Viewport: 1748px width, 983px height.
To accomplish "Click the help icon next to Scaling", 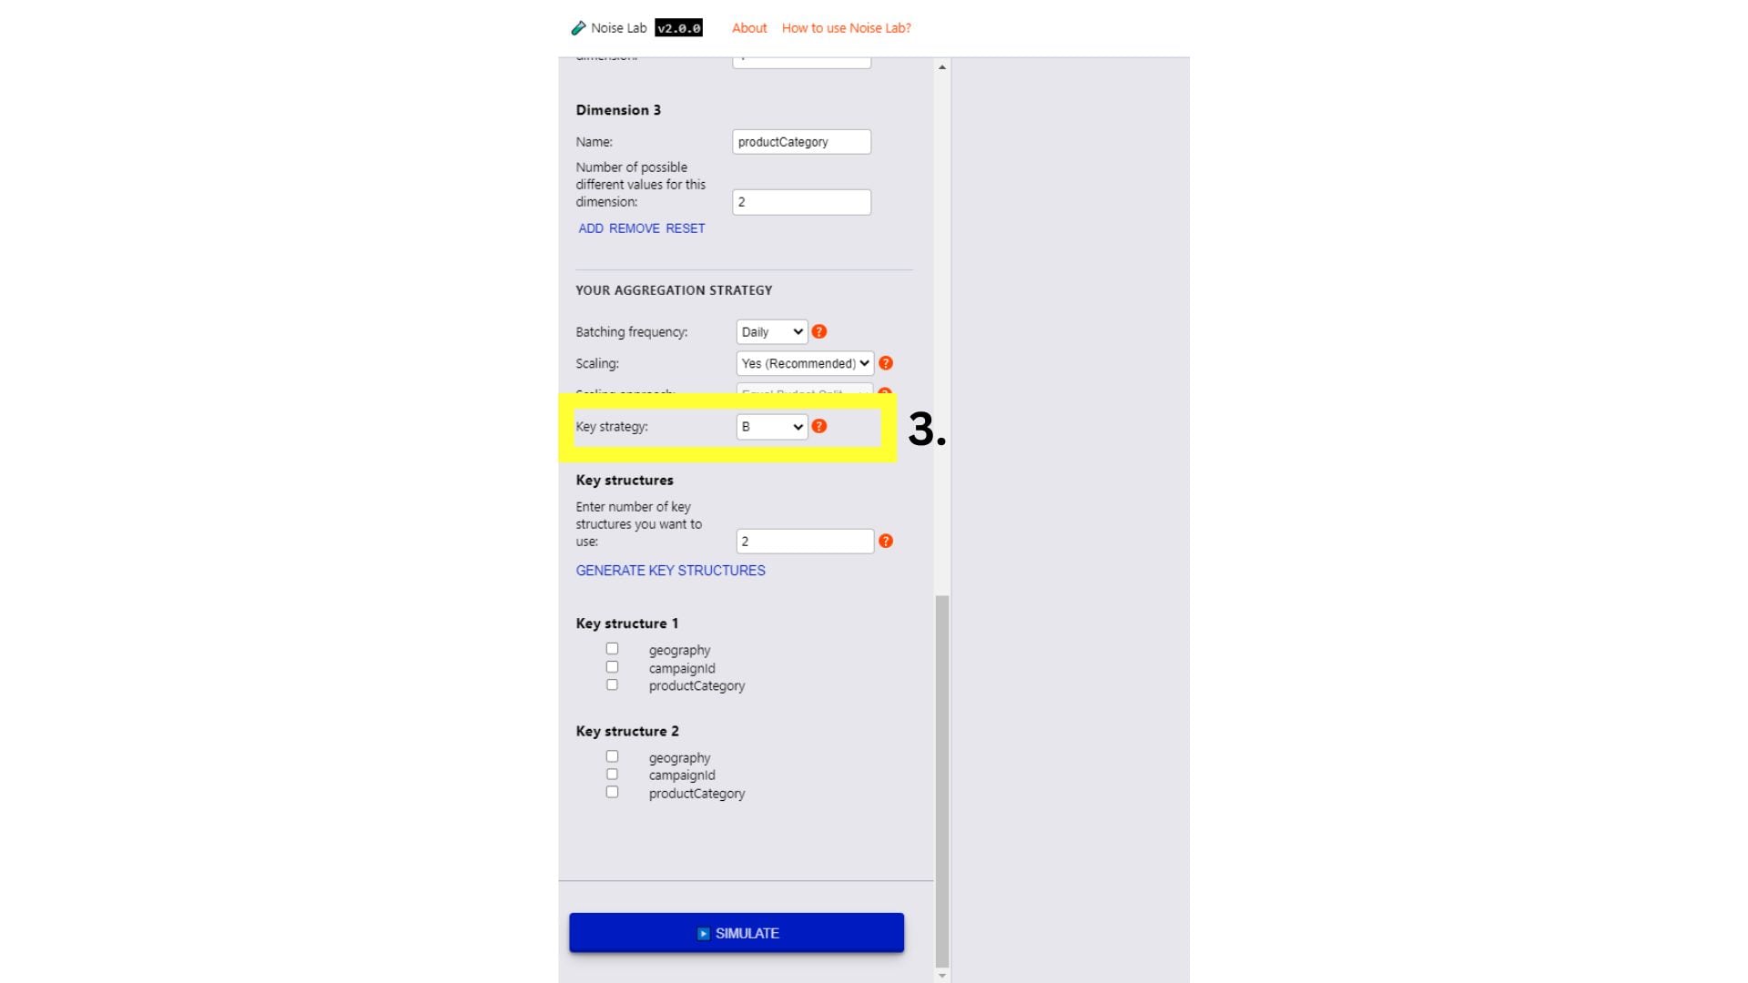I will click(x=886, y=364).
